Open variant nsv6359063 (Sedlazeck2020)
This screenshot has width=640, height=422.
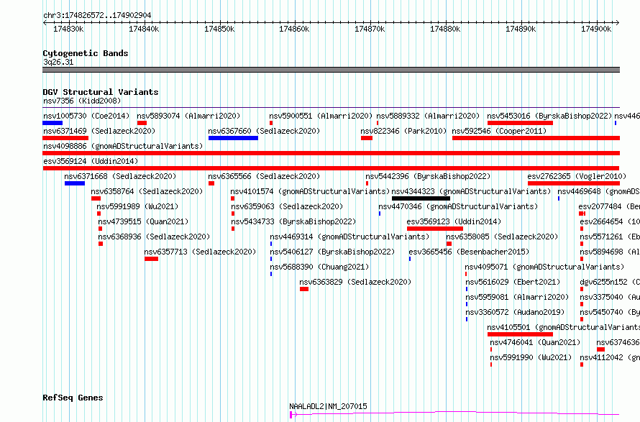click(287, 206)
